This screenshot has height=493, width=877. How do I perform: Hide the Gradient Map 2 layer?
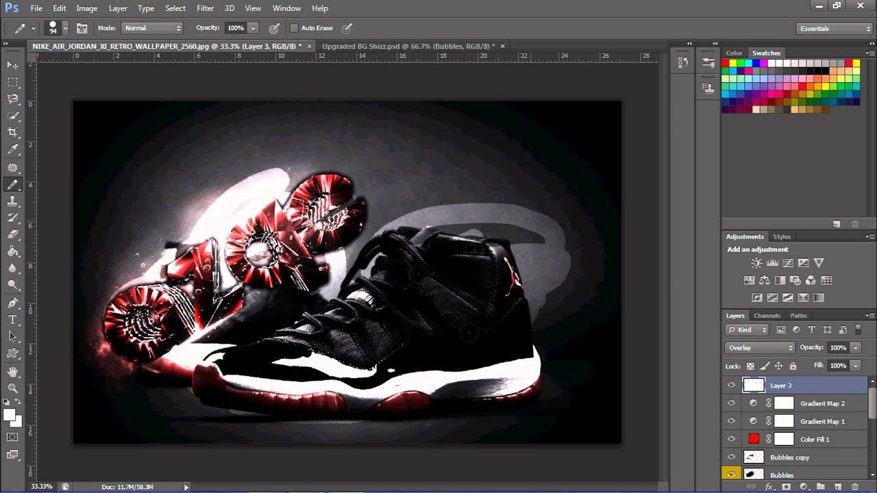731,403
